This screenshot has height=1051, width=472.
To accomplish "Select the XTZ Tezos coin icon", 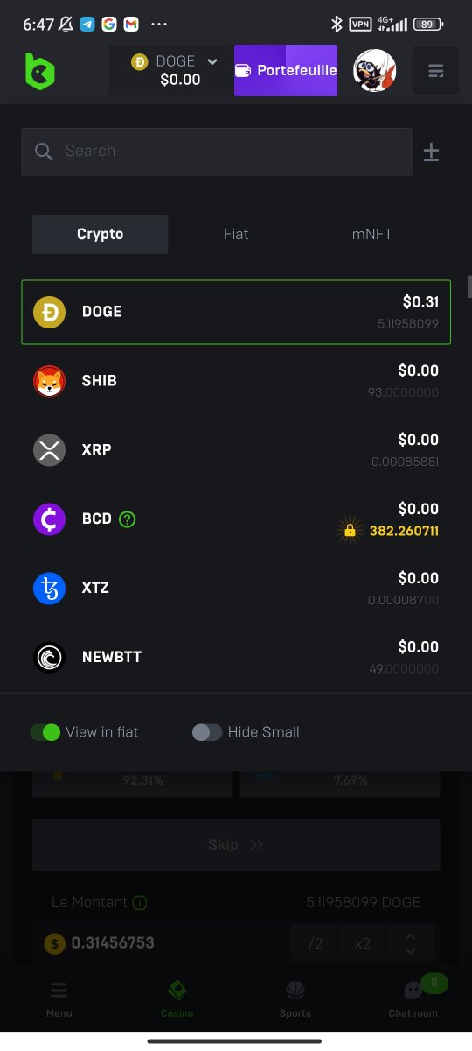I will point(49,588).
